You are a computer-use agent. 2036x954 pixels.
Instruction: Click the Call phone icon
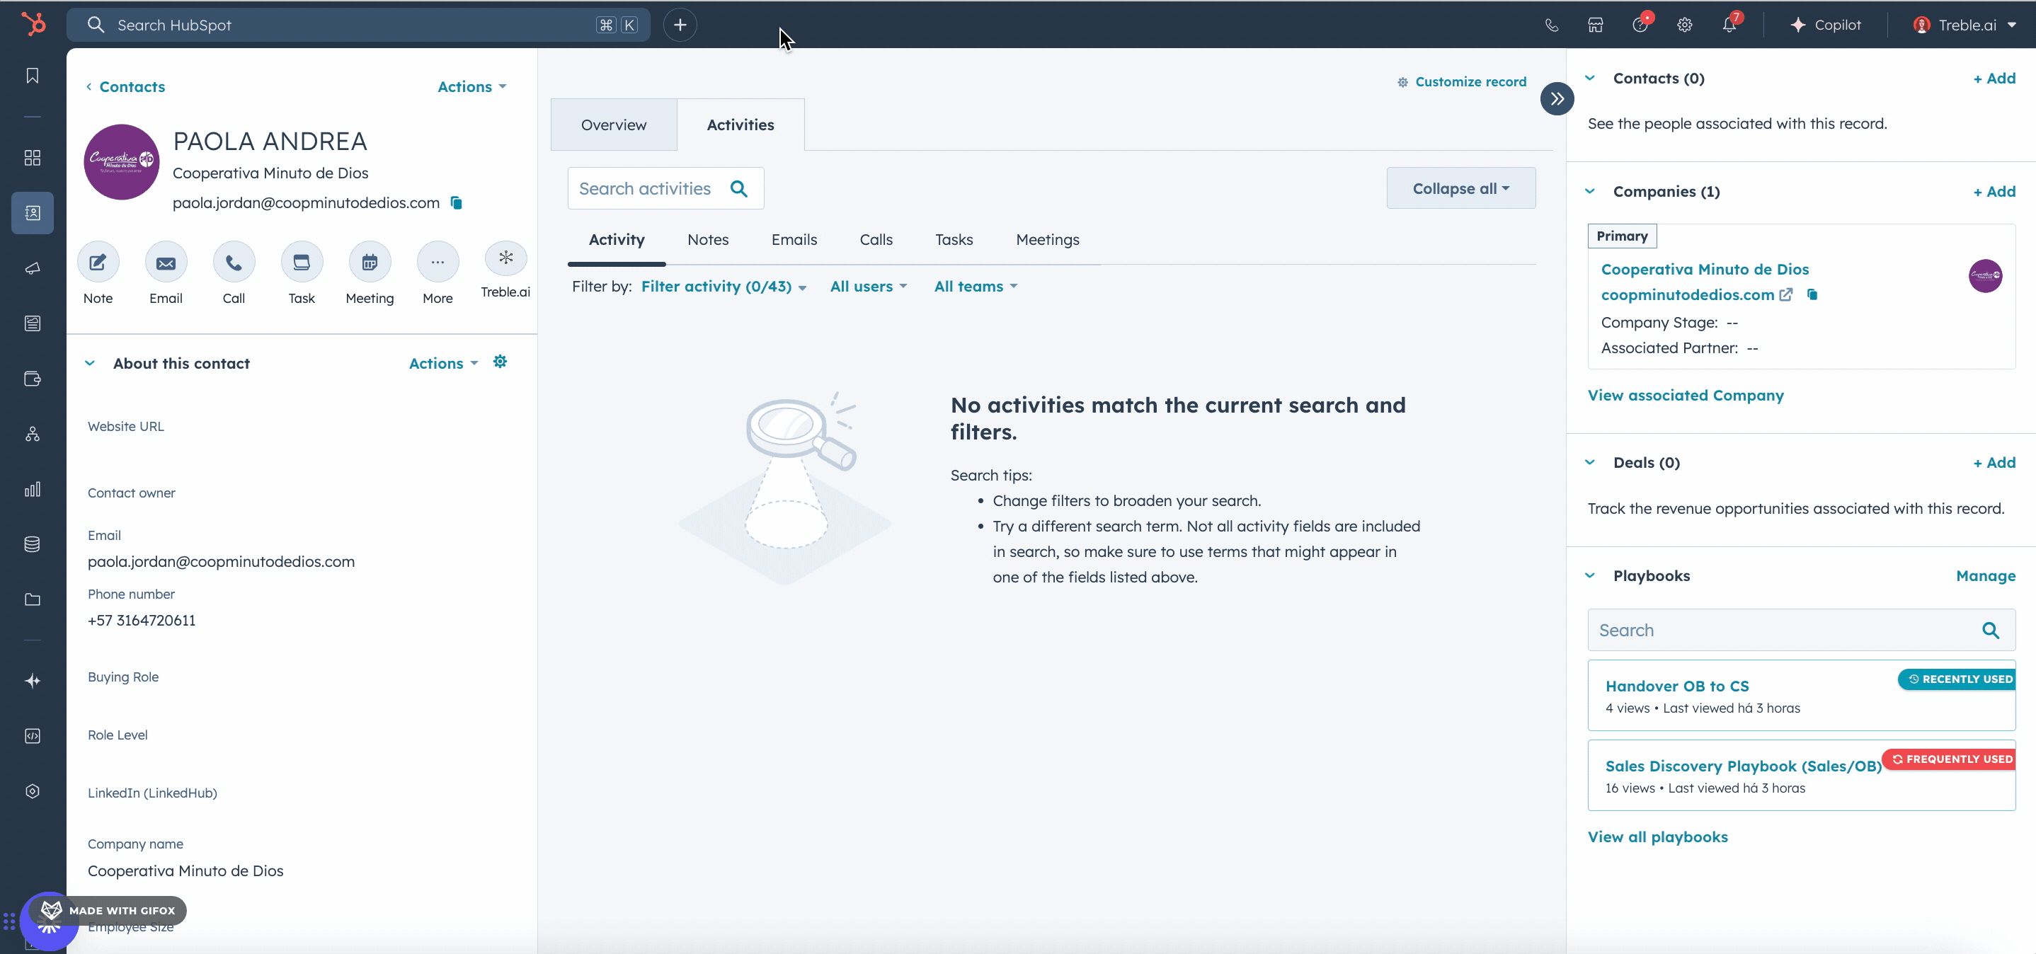coord(234,263)
